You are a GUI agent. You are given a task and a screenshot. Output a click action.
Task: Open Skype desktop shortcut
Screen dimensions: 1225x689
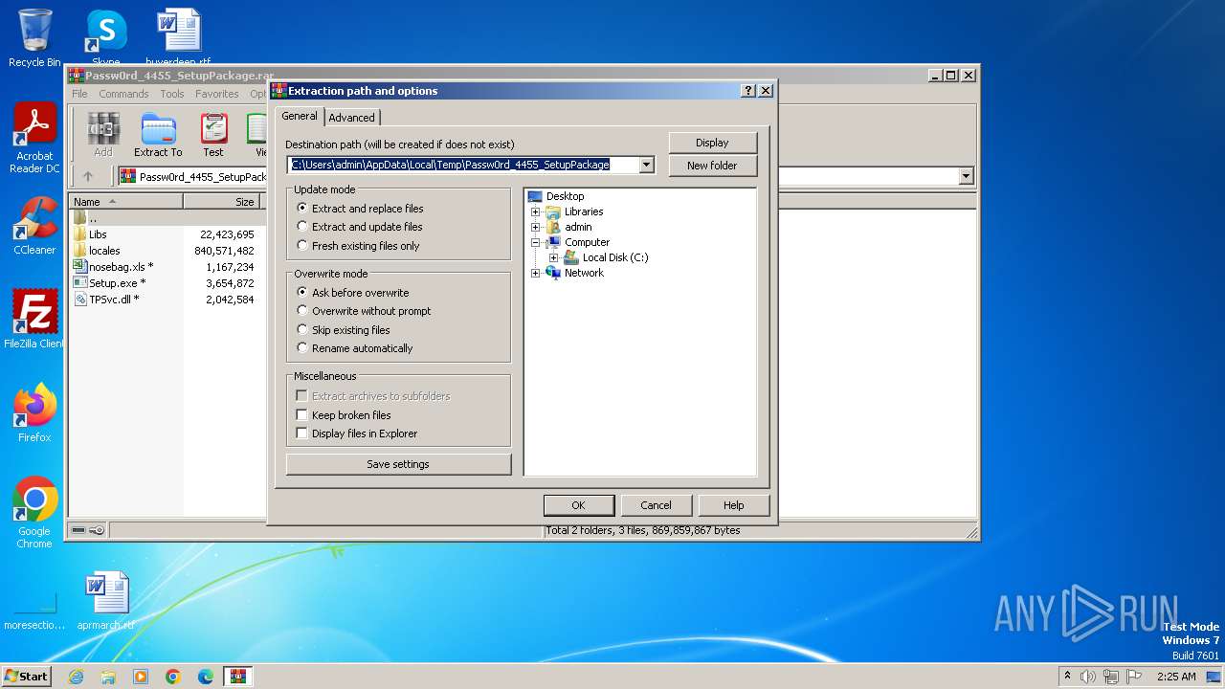coord(105,38)
